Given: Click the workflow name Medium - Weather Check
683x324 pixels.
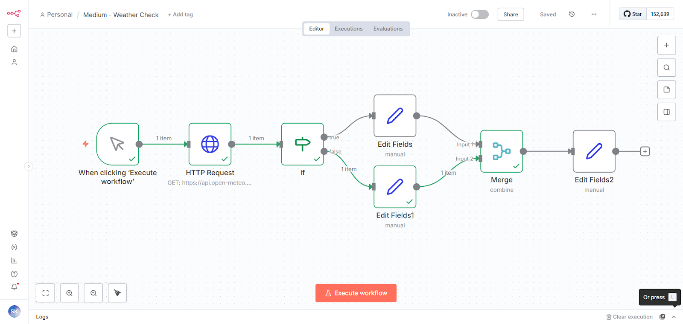Looking at the screenshot, I should (x=121, y=15).
